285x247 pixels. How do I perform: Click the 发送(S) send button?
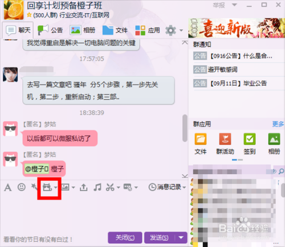tap(159, 237)
